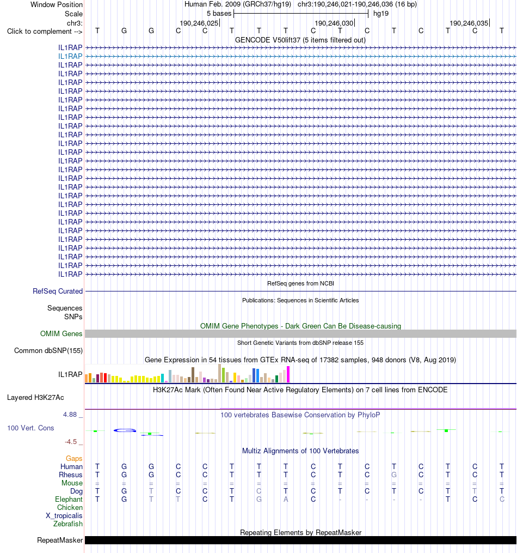
Task: Click the Zebrafish alignment row label
Action: pos(68,524)
